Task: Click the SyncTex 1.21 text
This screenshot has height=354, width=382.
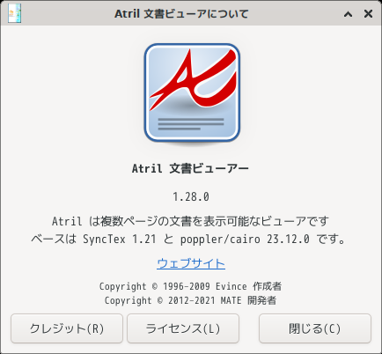Action: (120, 239)
